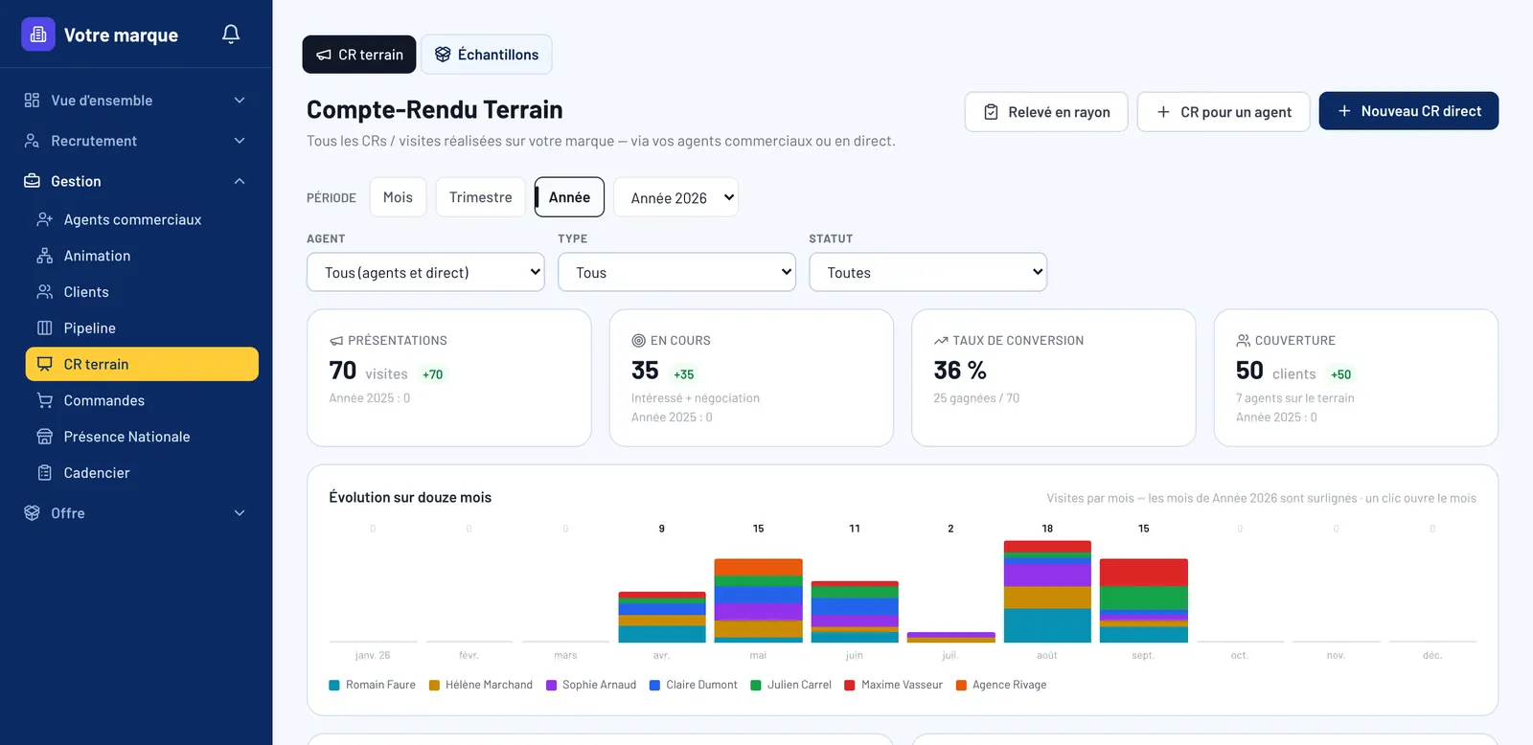Screen dimensions: 1533x745
Task: Click the trend icon beside Taux de conversion
Action: coord(941,341)
